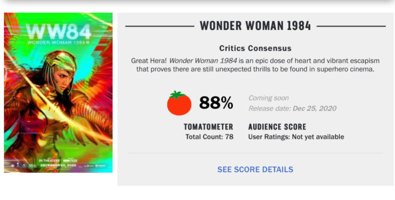Click the 88% Tomatometer score
Viewport: 395px width, 200px height.
tap(216, 103)
